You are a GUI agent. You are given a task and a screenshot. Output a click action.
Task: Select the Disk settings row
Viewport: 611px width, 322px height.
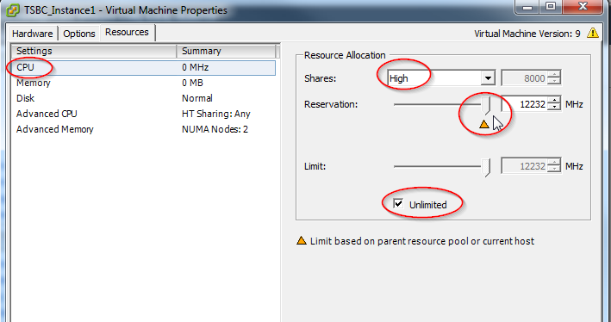tap(143, 98)
